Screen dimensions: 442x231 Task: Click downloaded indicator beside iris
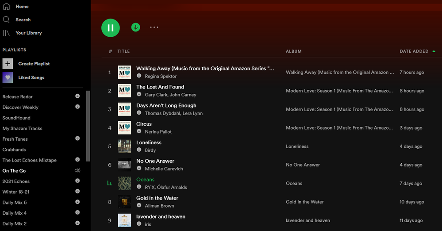(139, 223)
